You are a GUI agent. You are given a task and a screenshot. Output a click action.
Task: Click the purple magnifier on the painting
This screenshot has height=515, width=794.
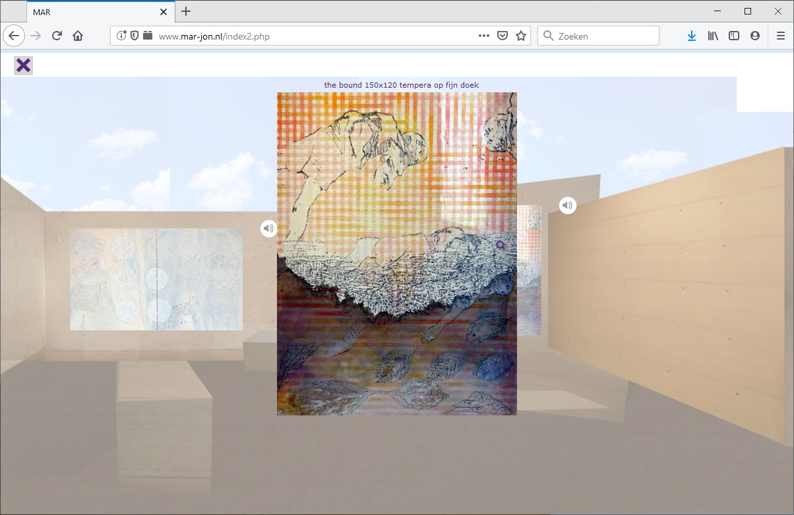501,246
